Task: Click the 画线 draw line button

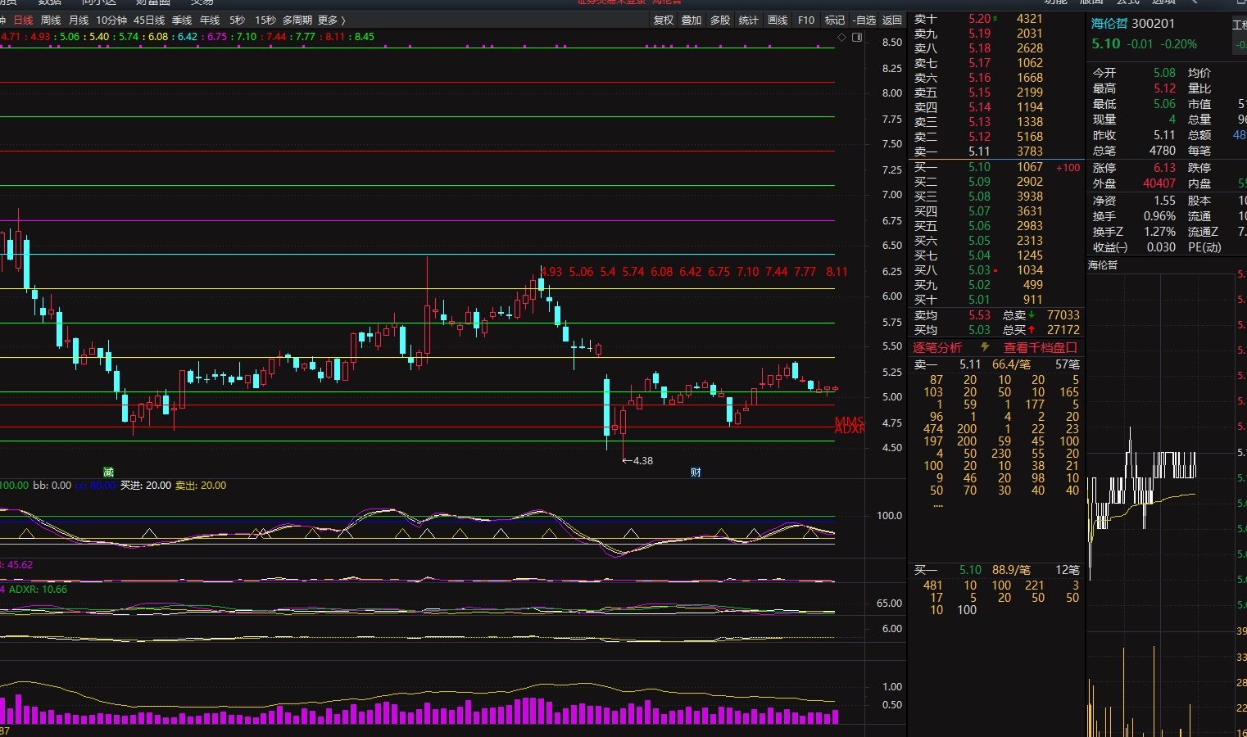Action: 778,20
